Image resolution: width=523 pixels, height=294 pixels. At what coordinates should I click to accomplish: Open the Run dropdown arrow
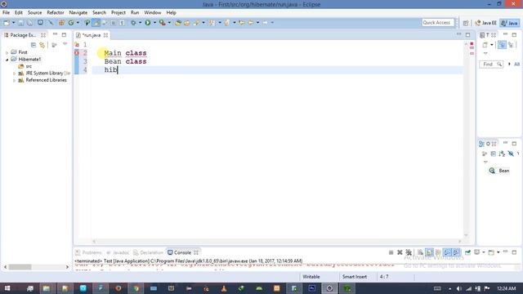point(154,23)
